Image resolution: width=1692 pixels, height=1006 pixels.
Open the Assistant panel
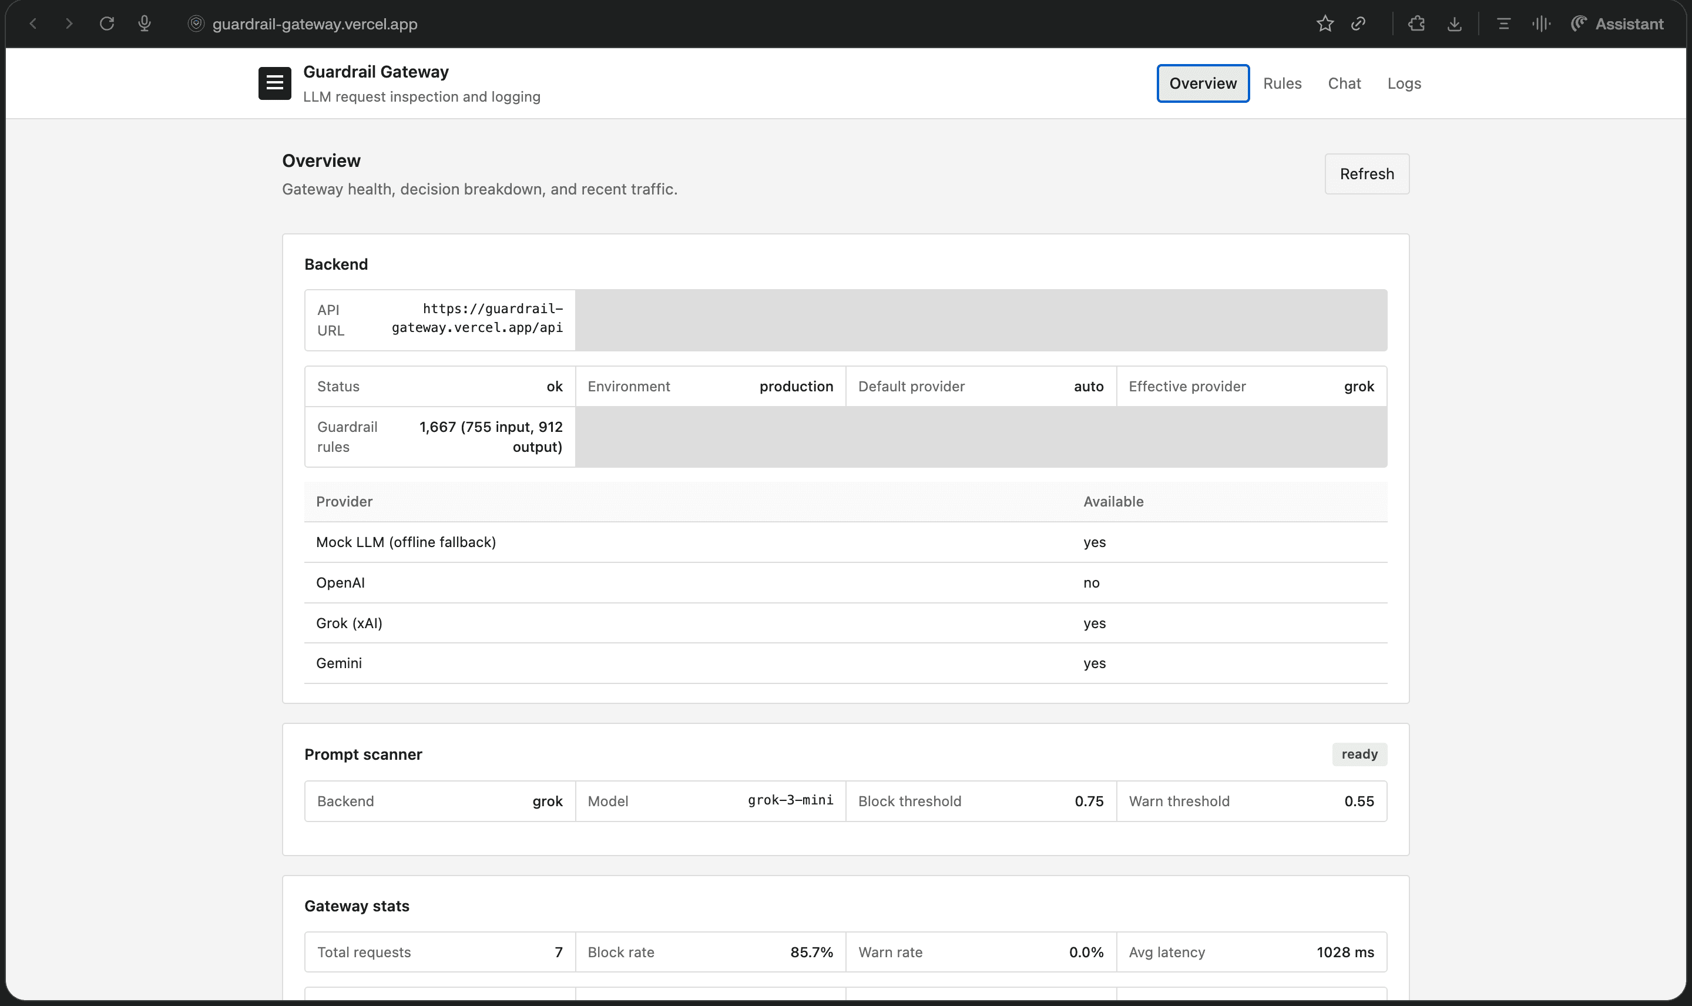[x=1617, y=24]
